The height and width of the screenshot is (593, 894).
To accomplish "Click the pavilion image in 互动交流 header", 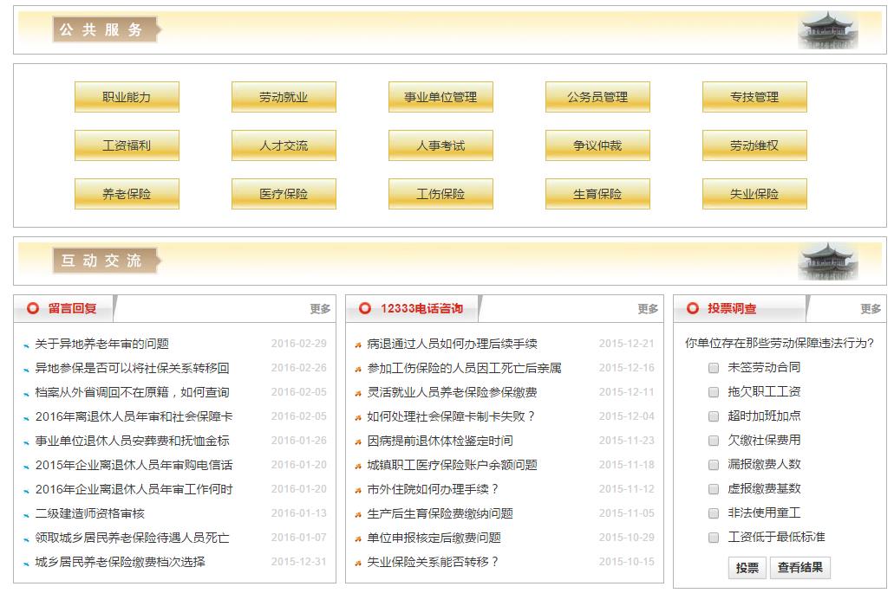I will click(x=827, y=261).
